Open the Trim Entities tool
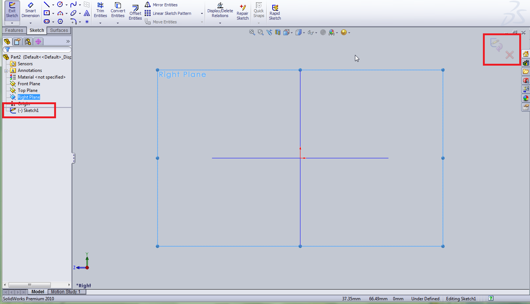This screenshot has width=530, height=304. [100, 11]
